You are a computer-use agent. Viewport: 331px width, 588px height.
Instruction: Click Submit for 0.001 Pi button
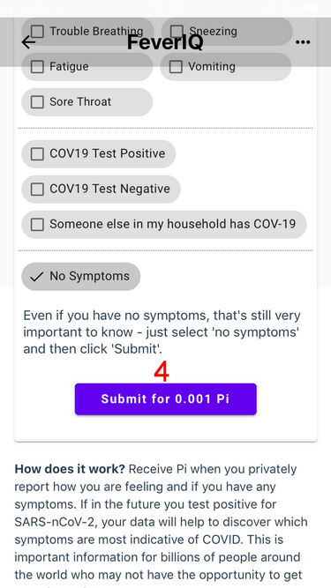click(166, 399)
